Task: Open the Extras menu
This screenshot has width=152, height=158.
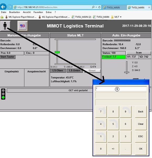Action: click(49, 12)
